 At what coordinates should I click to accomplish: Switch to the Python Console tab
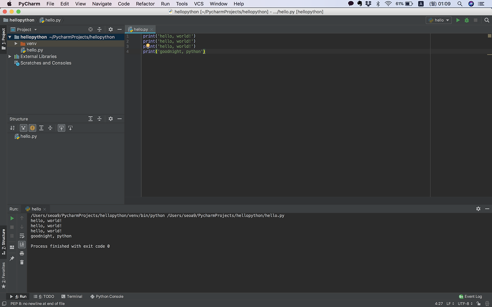click(107, 297)
